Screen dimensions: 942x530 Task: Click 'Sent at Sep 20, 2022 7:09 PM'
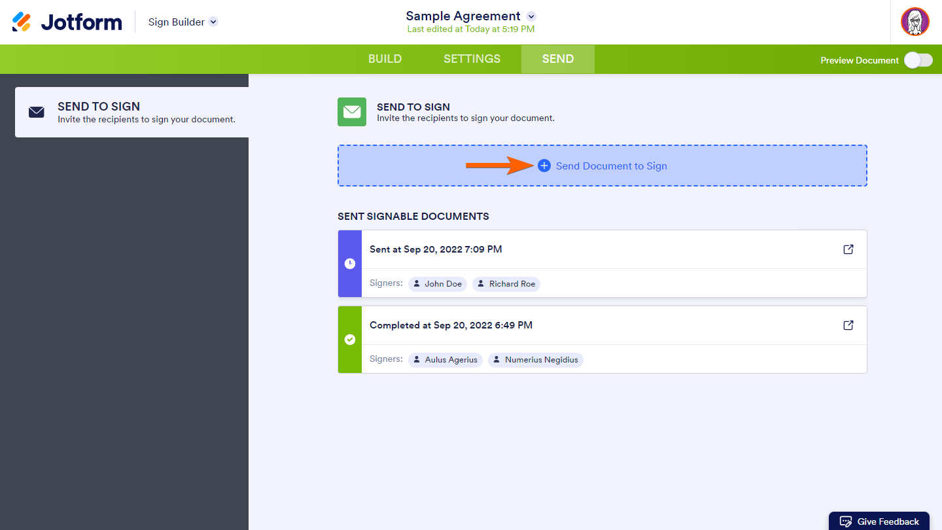tap(436, 249)
